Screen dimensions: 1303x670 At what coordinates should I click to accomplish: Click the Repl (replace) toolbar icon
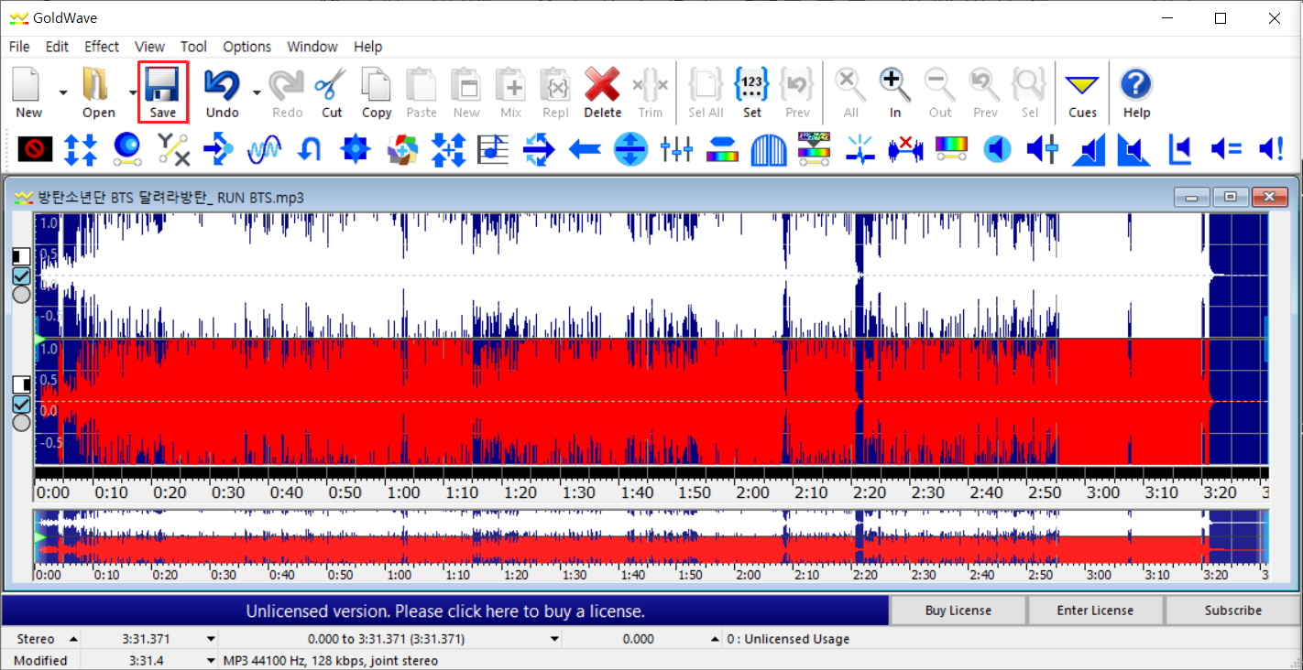(x=556, y=92)
